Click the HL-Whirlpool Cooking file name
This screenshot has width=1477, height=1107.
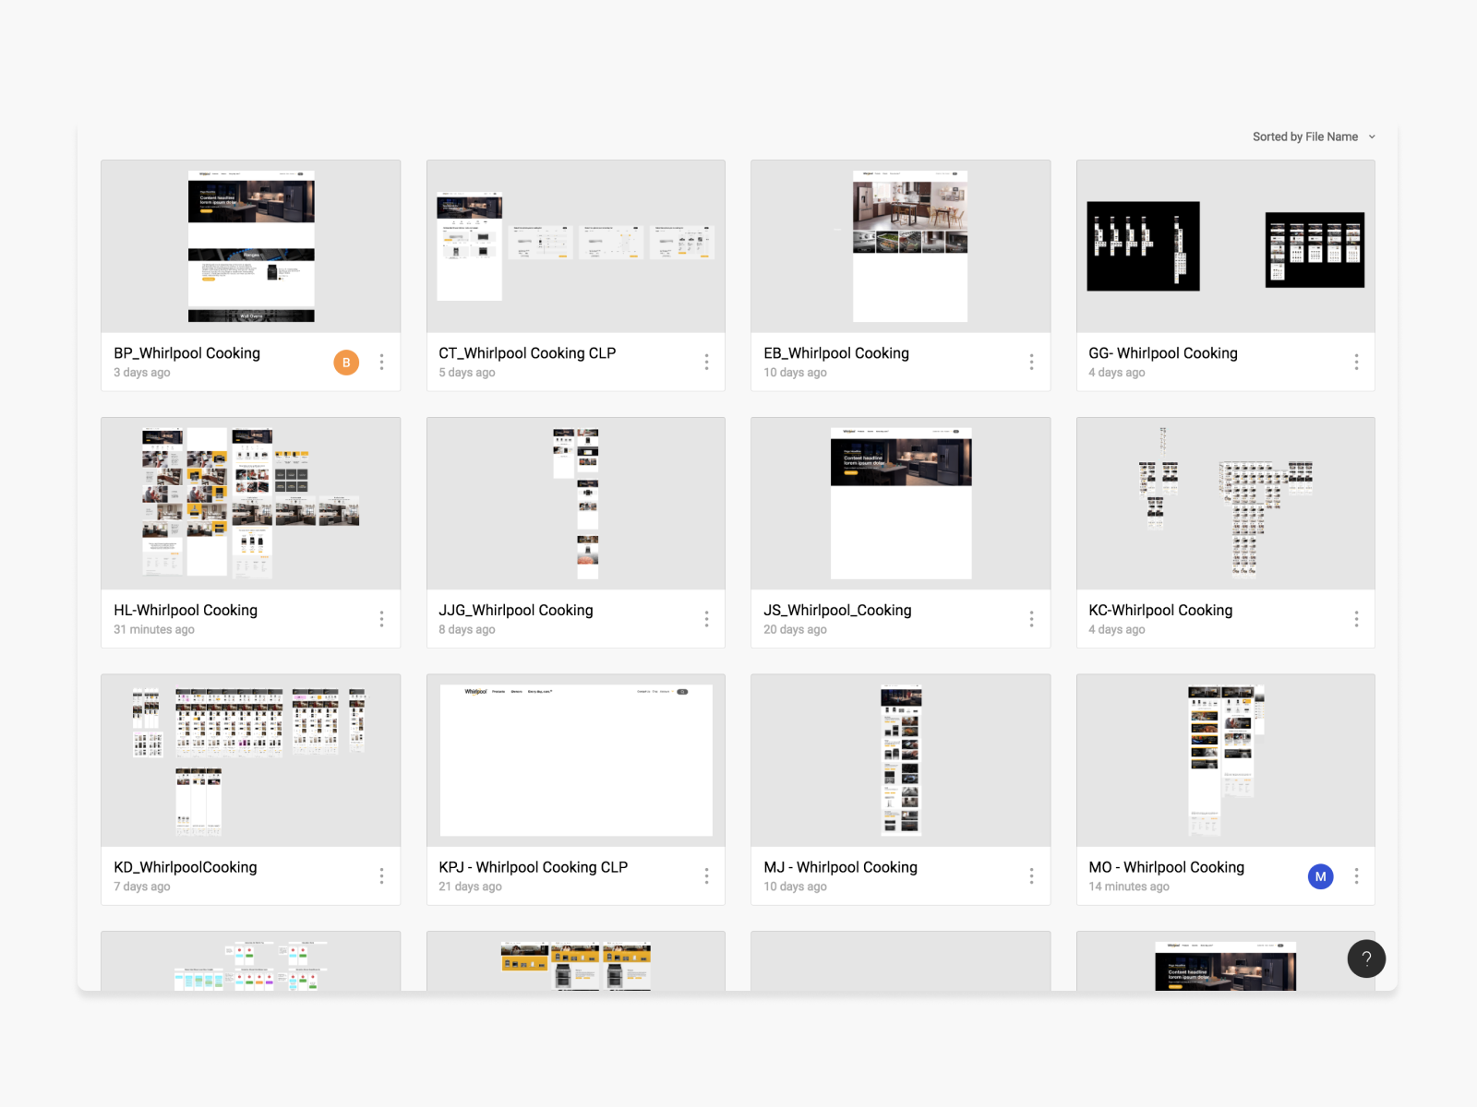[x=186, y=611]
